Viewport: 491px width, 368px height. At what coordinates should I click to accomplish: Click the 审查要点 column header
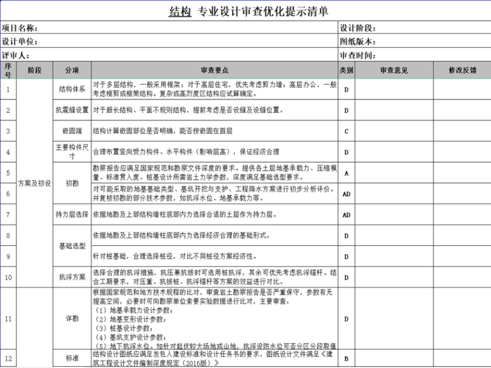214,70
